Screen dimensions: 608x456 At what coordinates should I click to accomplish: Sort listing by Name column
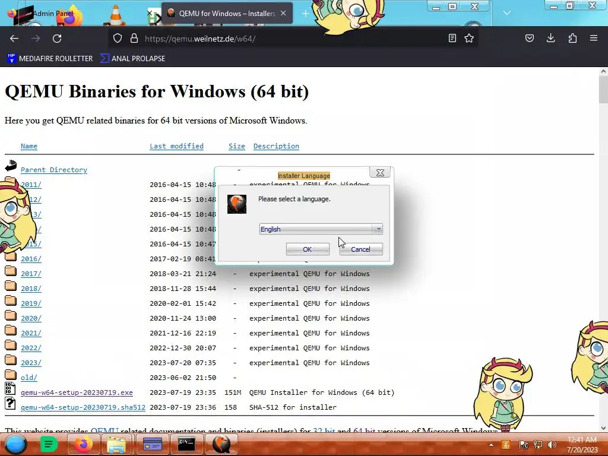click(29, 146)
